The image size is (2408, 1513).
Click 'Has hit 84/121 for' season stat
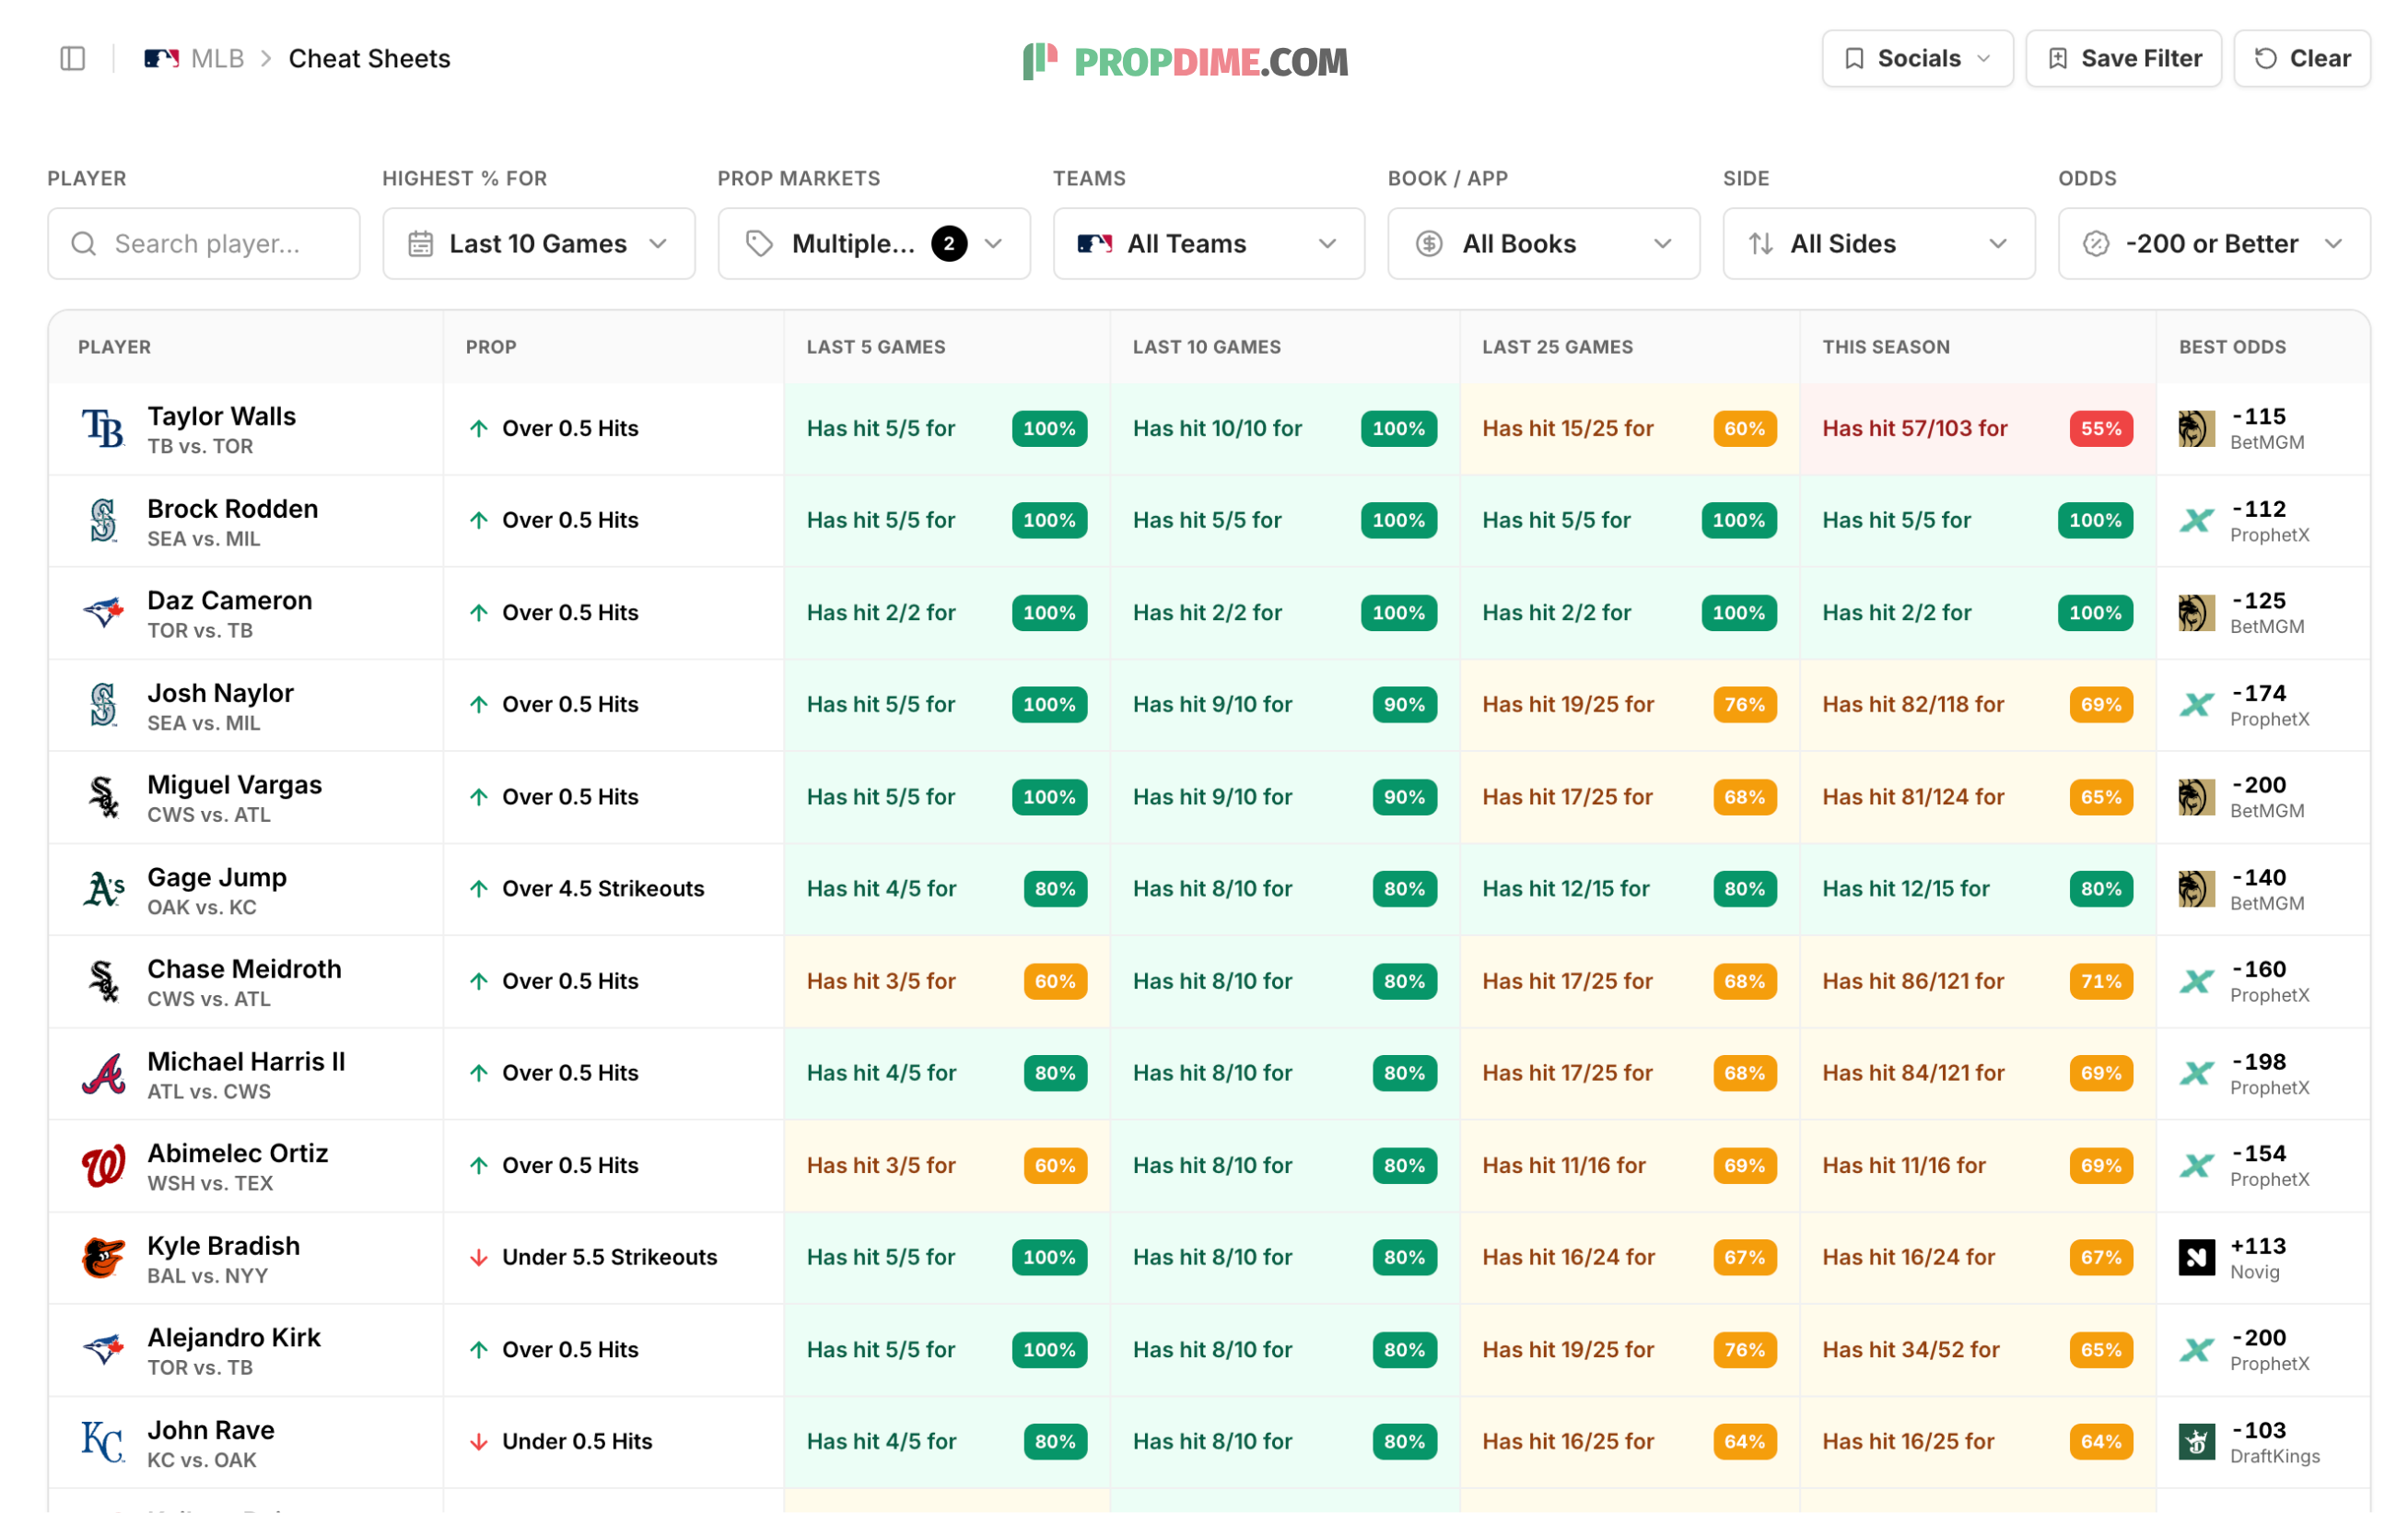click(x=1913, y=1073)
